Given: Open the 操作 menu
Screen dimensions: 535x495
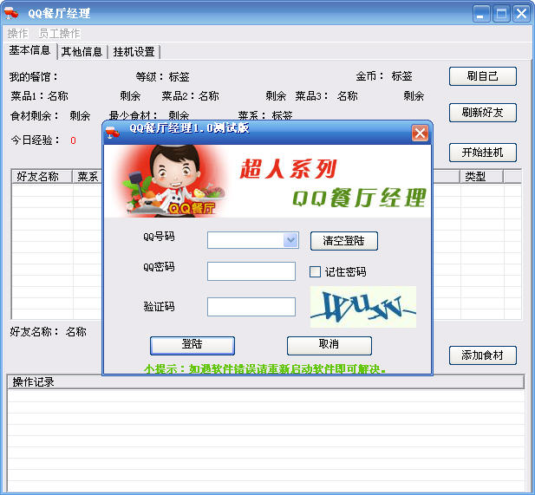Looking at the screenshot, I should (17, 34).
